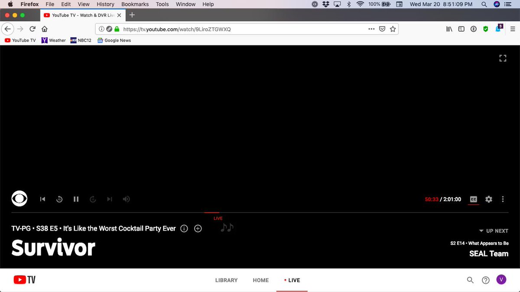The height and width of the screenshot is (292, 520).
Task: Click the CBS network logo
Action: (19, 199)
